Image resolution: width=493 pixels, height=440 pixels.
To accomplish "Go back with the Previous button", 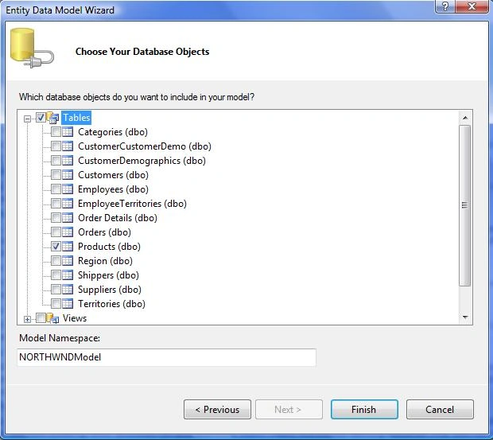I will tap(217, 410).
